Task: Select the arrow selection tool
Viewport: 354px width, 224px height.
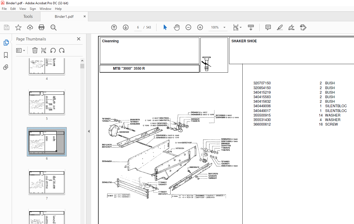Action: [165, 27]
